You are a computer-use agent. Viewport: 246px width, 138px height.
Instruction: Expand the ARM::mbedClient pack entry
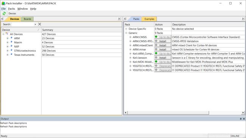tap(130, 46)
